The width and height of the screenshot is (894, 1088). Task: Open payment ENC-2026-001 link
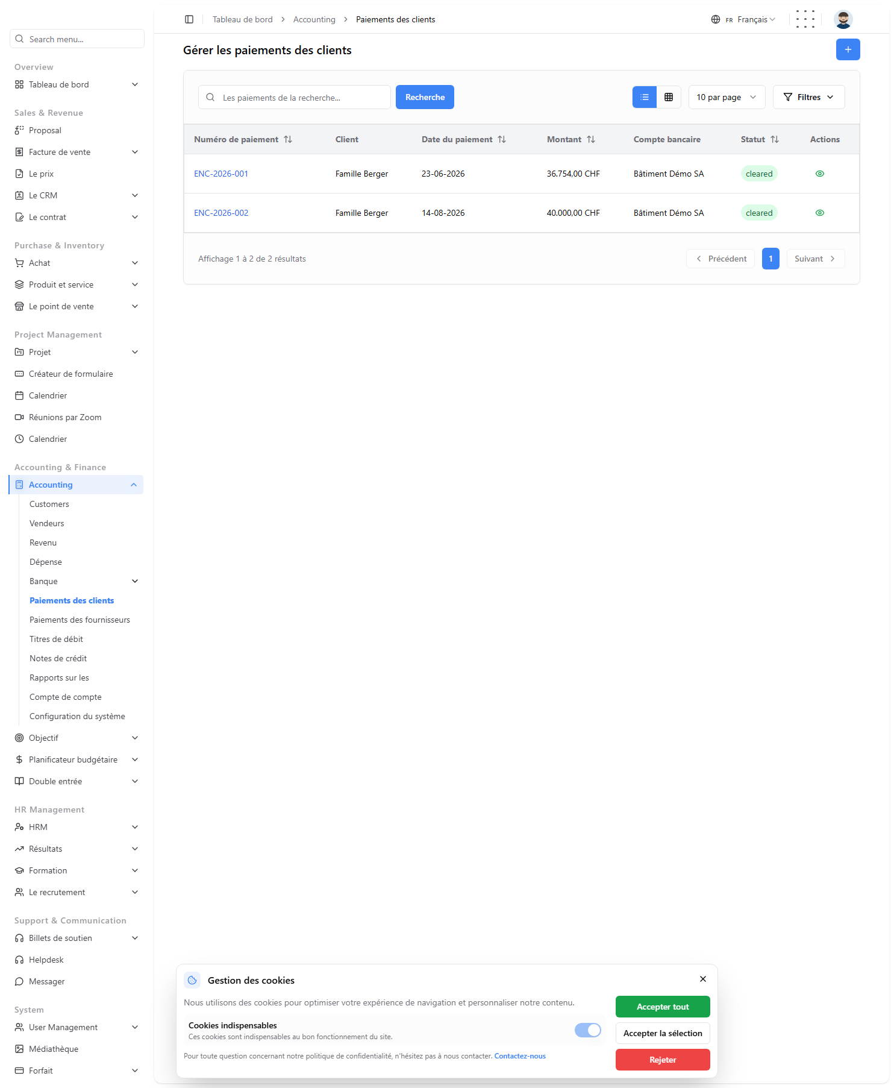(221, 174)
